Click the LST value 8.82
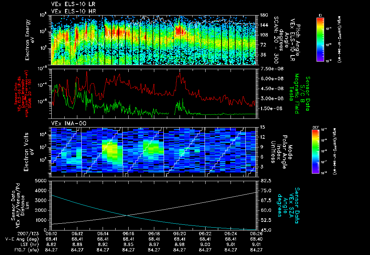The width and height of the screenshot is (370, 255). point(51,245)
